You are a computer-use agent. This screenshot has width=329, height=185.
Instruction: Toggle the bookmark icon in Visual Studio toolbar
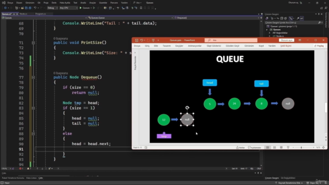click(141, 8)
